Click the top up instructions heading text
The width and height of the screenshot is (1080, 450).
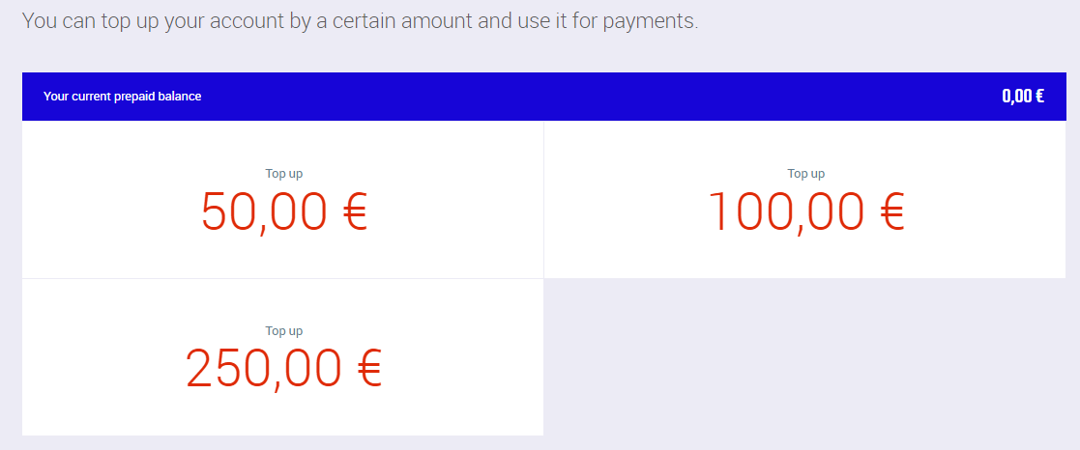pos(359,21)
